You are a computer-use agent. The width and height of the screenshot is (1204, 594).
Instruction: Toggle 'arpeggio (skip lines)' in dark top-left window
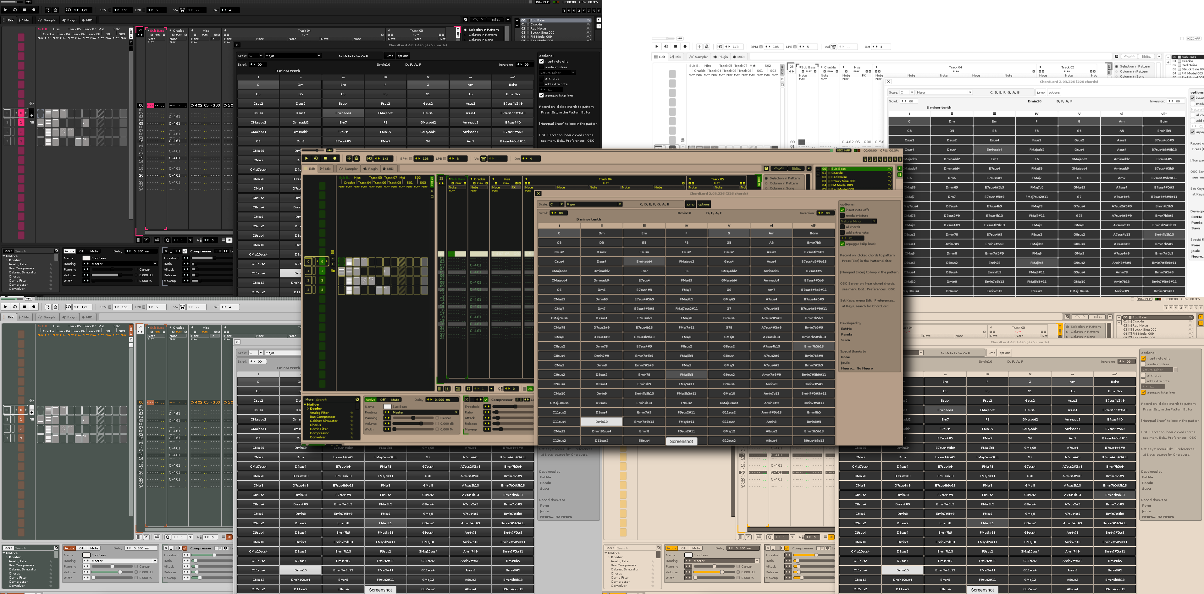(542, 95)
